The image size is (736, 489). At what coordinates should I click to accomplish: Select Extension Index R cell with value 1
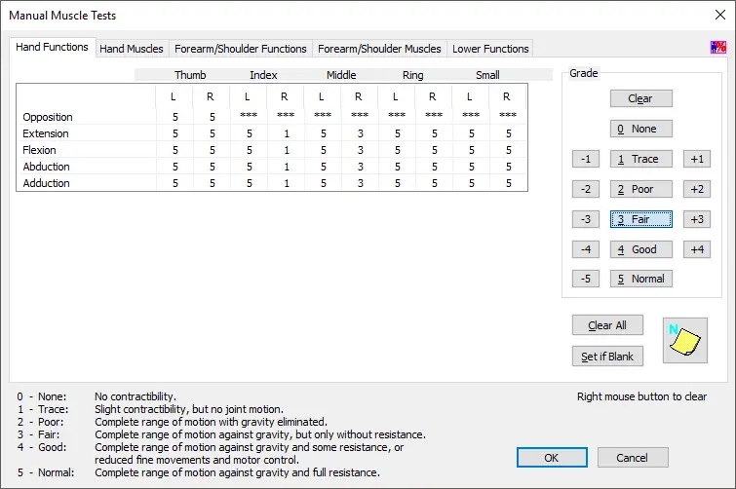tap(287, 133)
